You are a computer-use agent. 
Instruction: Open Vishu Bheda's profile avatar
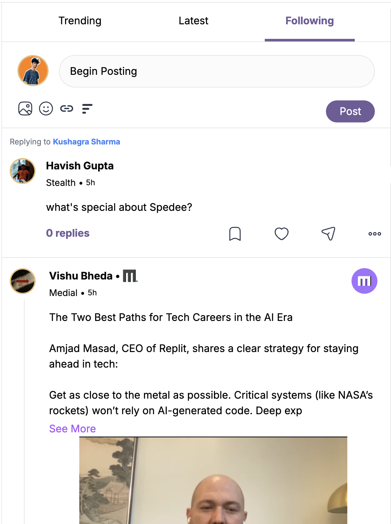[x=23, y=281]
